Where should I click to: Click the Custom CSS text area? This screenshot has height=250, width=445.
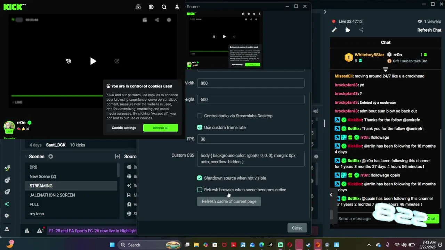point(251,159)
